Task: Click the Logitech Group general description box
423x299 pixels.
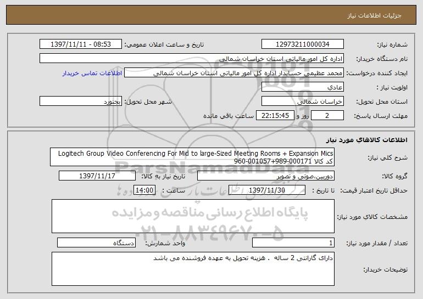Action: pos(192,157)
